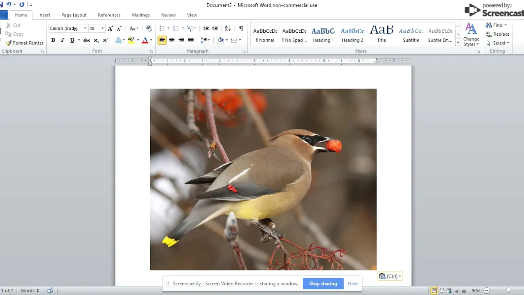
Task: Apply Text Effects icon
Action: 118,40
